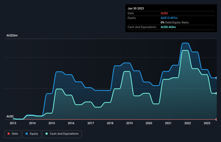The image size is (221, 142).
Task: Click the AU$26m y-axis label
Action: tap(12, 35)
